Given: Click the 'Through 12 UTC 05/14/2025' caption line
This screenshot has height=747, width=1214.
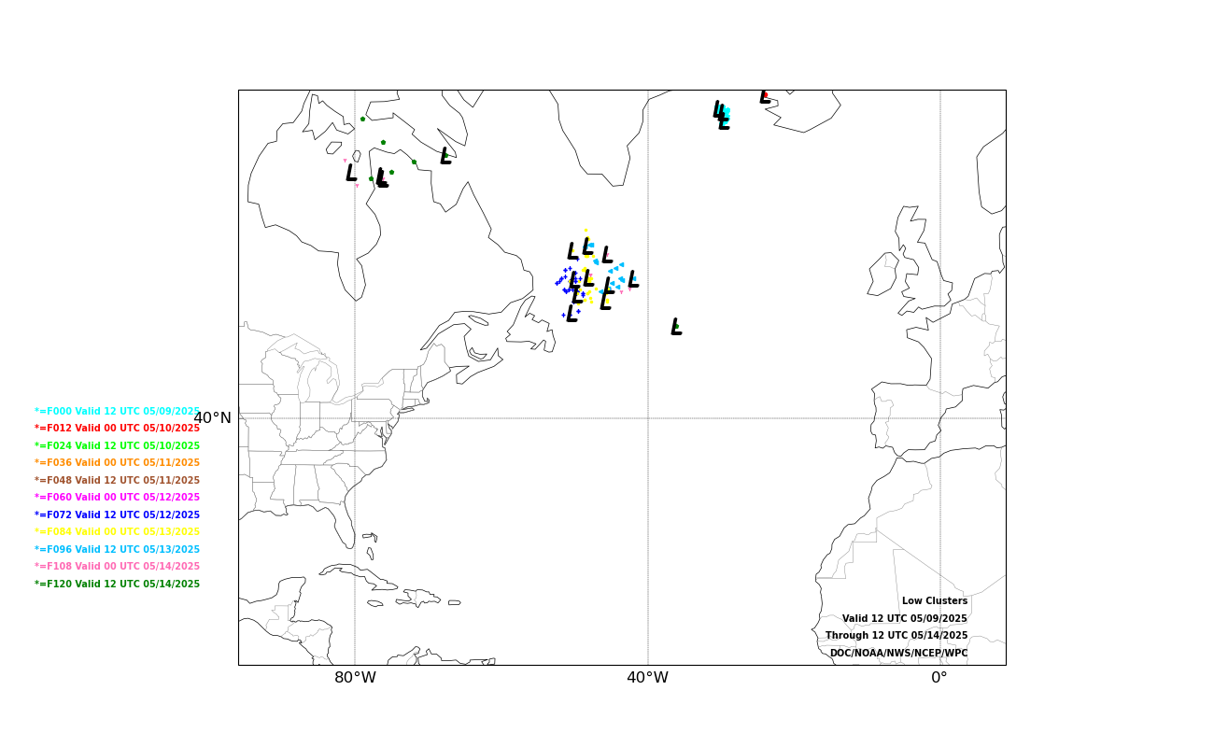Looking at the screenshot, I should click(x=896, y=636).
